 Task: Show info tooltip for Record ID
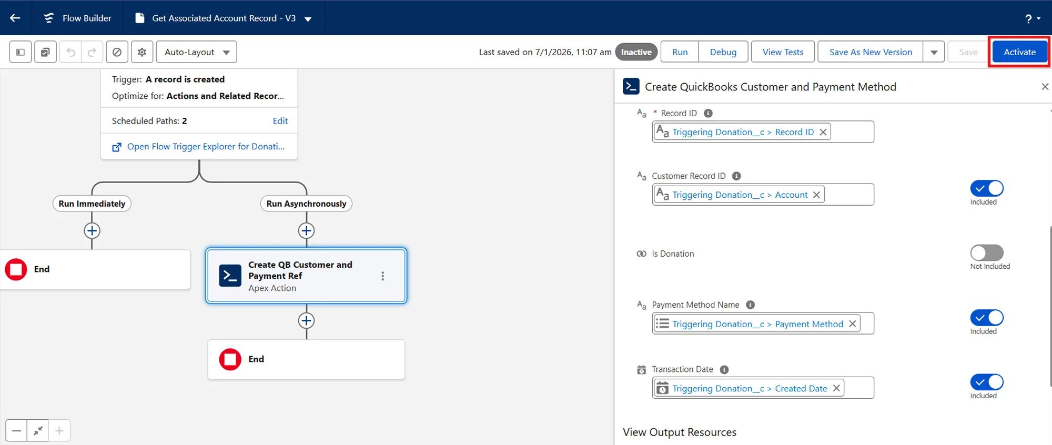[708, 113]
